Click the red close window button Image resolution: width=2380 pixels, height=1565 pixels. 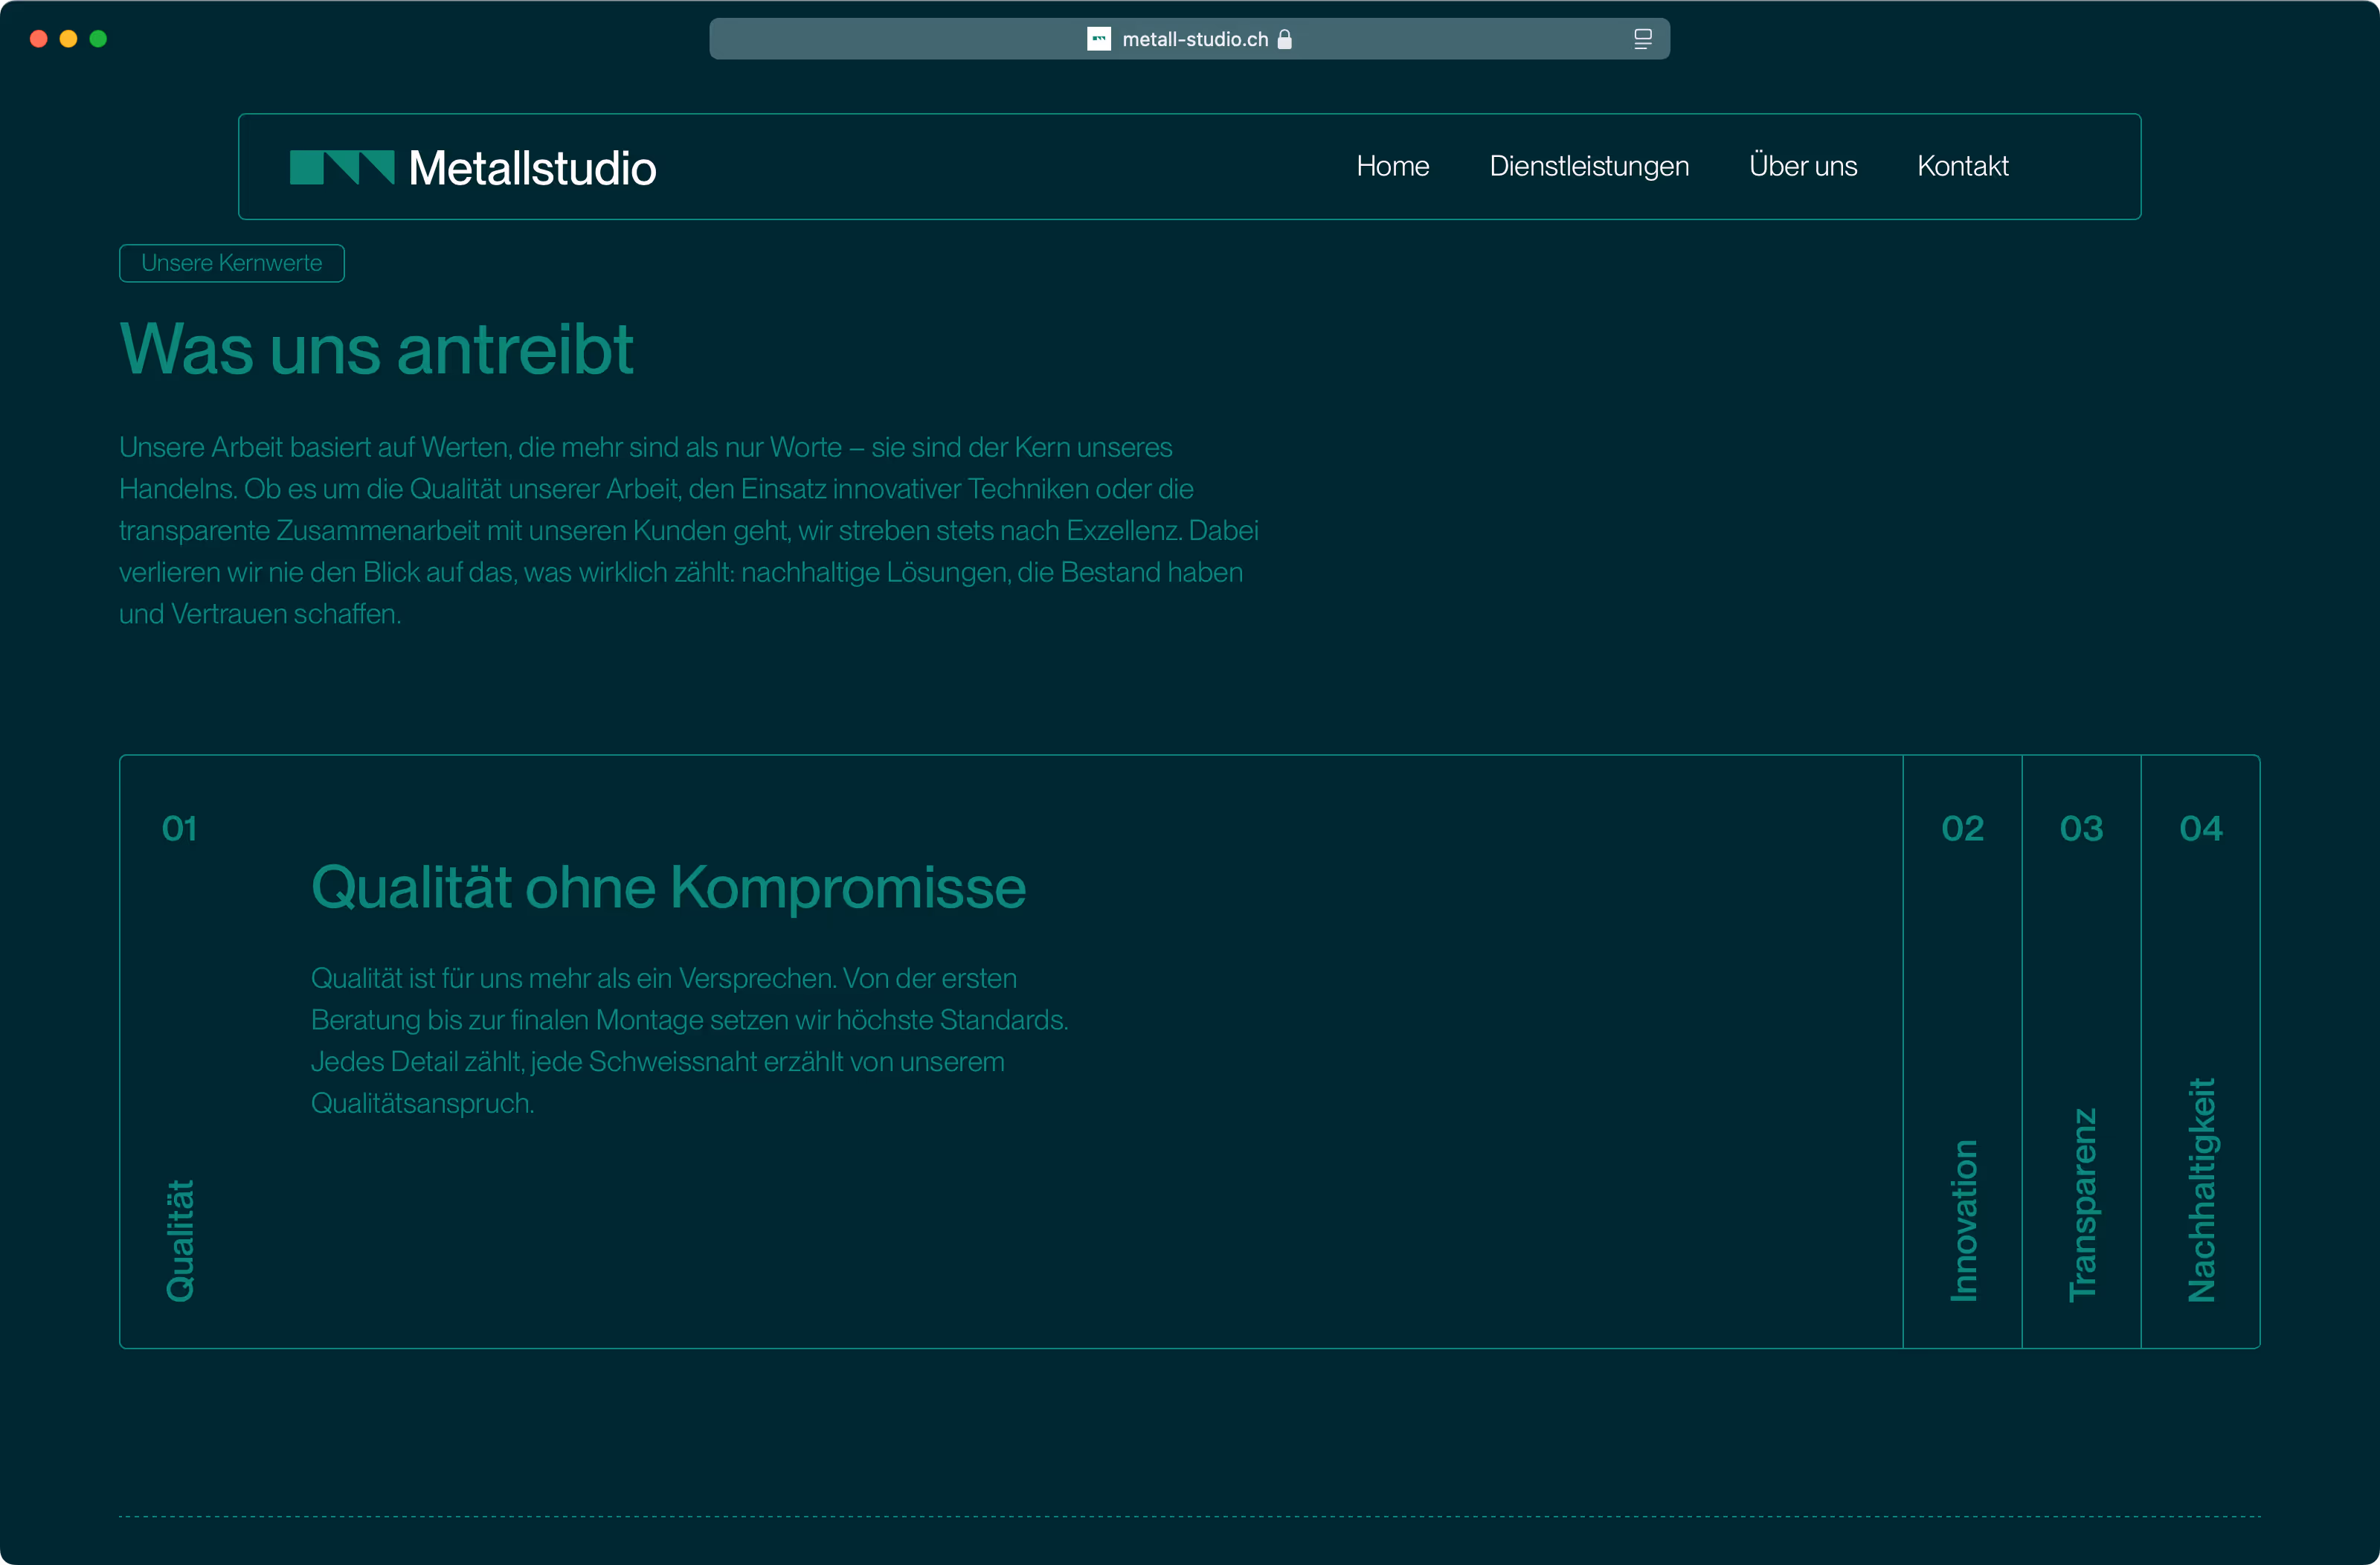point(39,39)
